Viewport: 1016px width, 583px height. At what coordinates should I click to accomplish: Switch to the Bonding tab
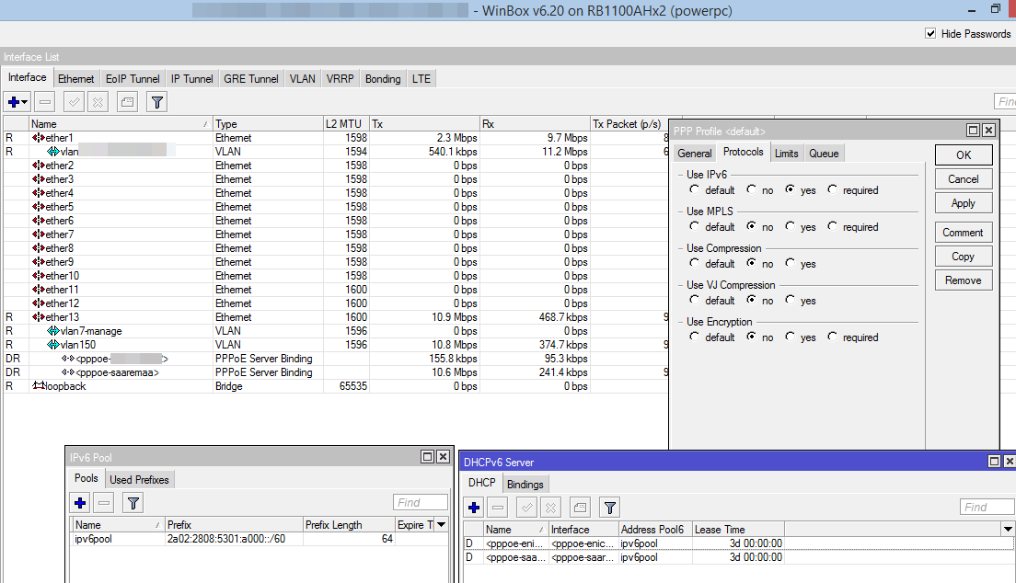pyautogui.click(x=383, y=79)
